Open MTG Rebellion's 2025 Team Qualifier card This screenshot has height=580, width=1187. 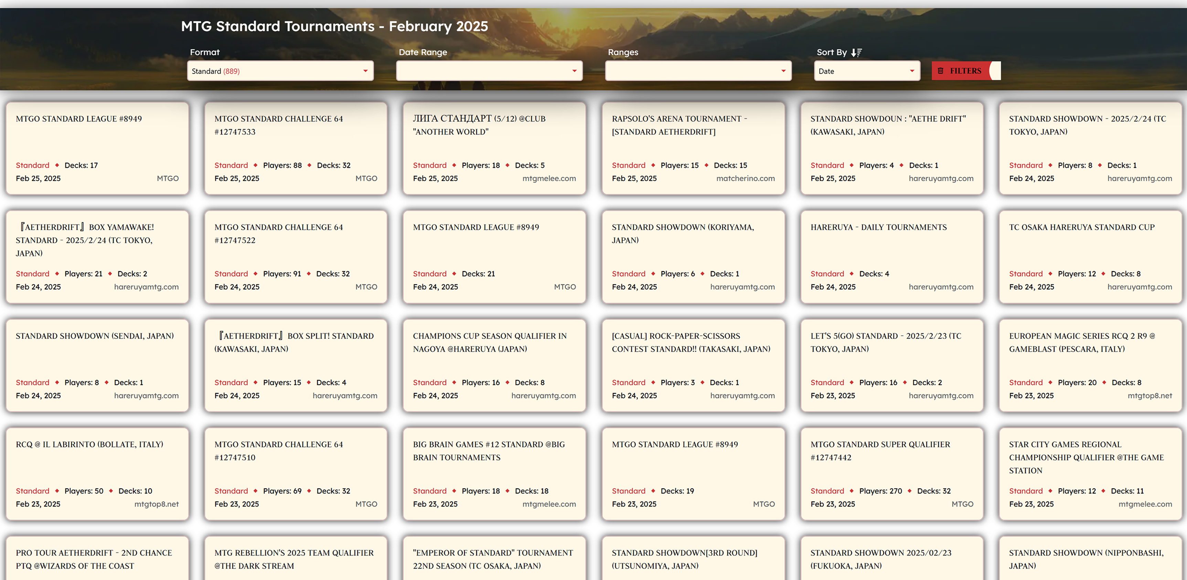click(x=296, y=558)
